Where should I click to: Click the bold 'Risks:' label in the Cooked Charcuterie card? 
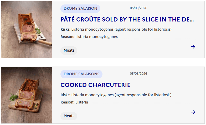point(65,95)
